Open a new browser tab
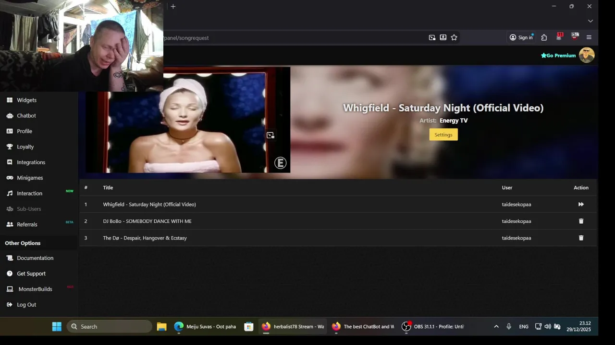 point(173,6)
